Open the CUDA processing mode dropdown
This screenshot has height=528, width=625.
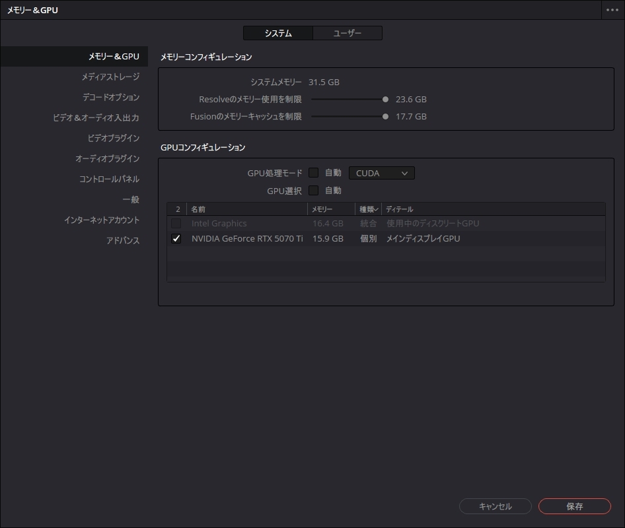tap(381, 172)
